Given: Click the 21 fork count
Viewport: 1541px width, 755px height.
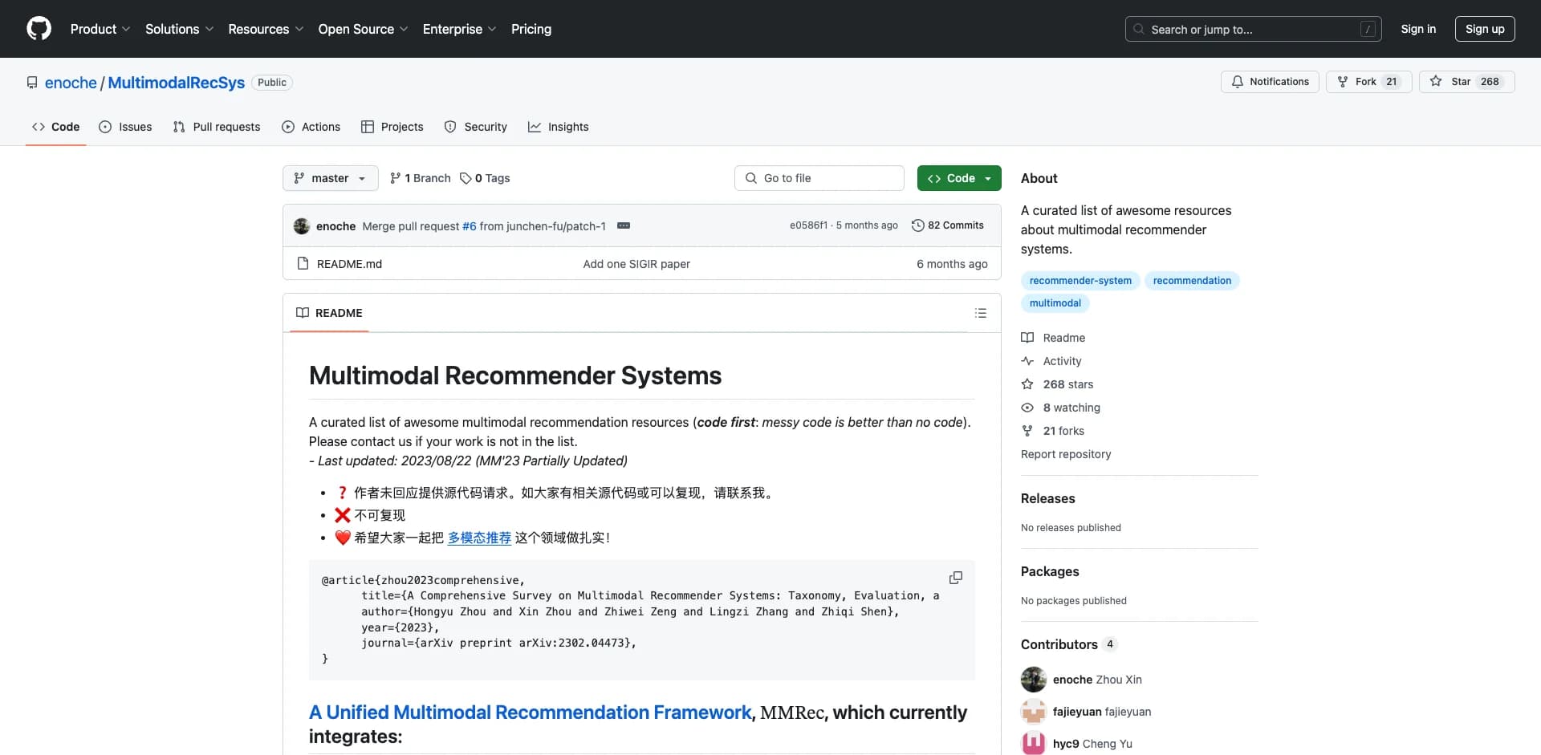Looking at the screenshot, I should pyautogui.click(x=1391, y=82).
